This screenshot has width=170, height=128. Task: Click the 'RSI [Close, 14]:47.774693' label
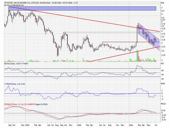(x=17, y=64)
